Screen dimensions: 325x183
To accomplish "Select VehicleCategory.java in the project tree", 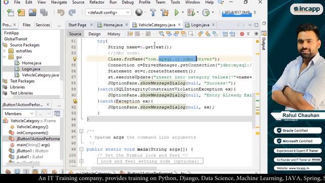I will [40, 75].
